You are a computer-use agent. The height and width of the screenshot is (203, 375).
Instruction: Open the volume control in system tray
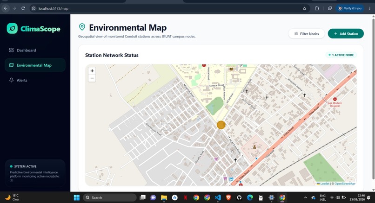tap(338, 197)
